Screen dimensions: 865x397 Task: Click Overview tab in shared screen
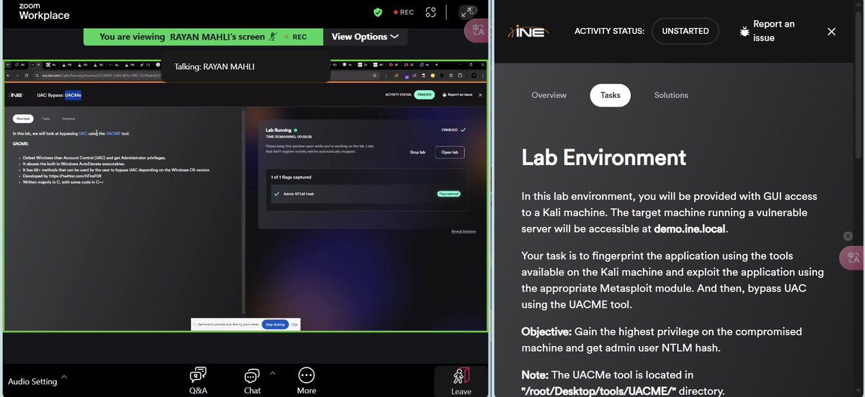click(x=23, y=118)
